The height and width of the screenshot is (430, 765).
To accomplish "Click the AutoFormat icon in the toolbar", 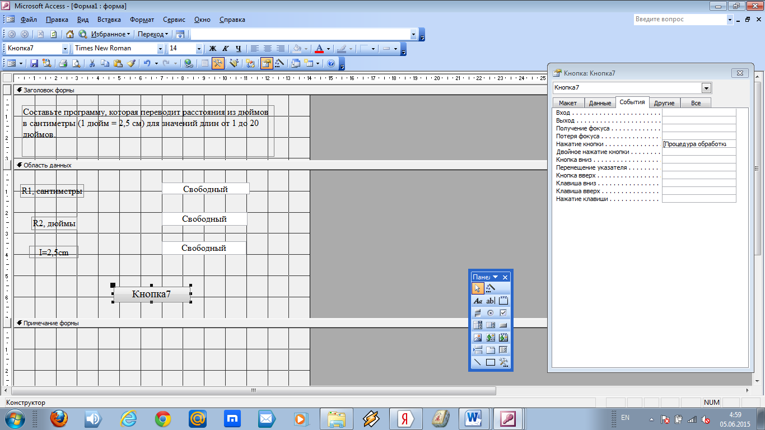I will 234,63.
